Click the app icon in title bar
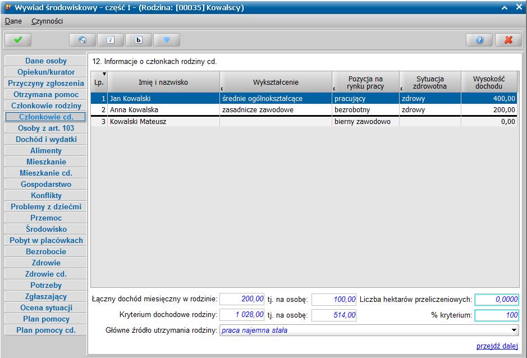 pos(7,7)
